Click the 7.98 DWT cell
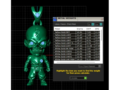 coord(90,57)
